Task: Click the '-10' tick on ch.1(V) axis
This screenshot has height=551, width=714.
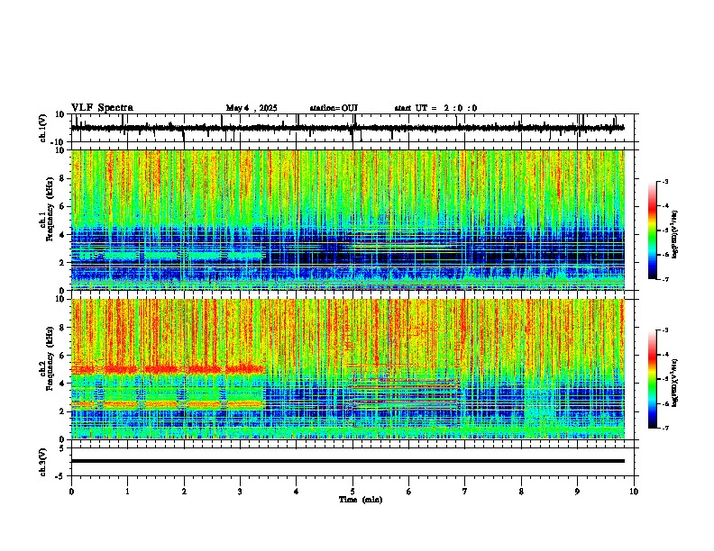Action: point(59,142)
